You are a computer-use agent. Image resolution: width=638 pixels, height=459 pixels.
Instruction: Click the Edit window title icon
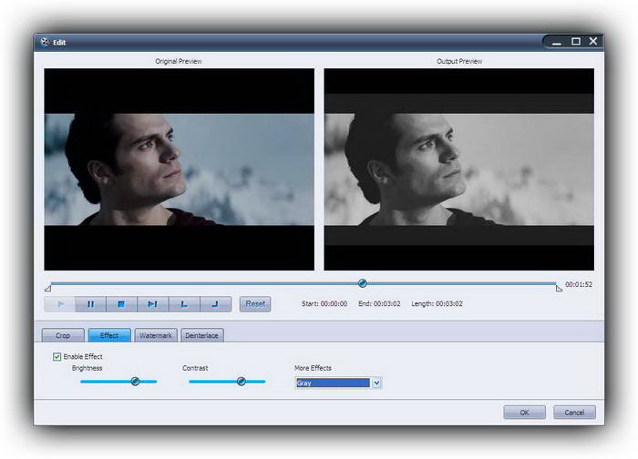coord(43,42)
